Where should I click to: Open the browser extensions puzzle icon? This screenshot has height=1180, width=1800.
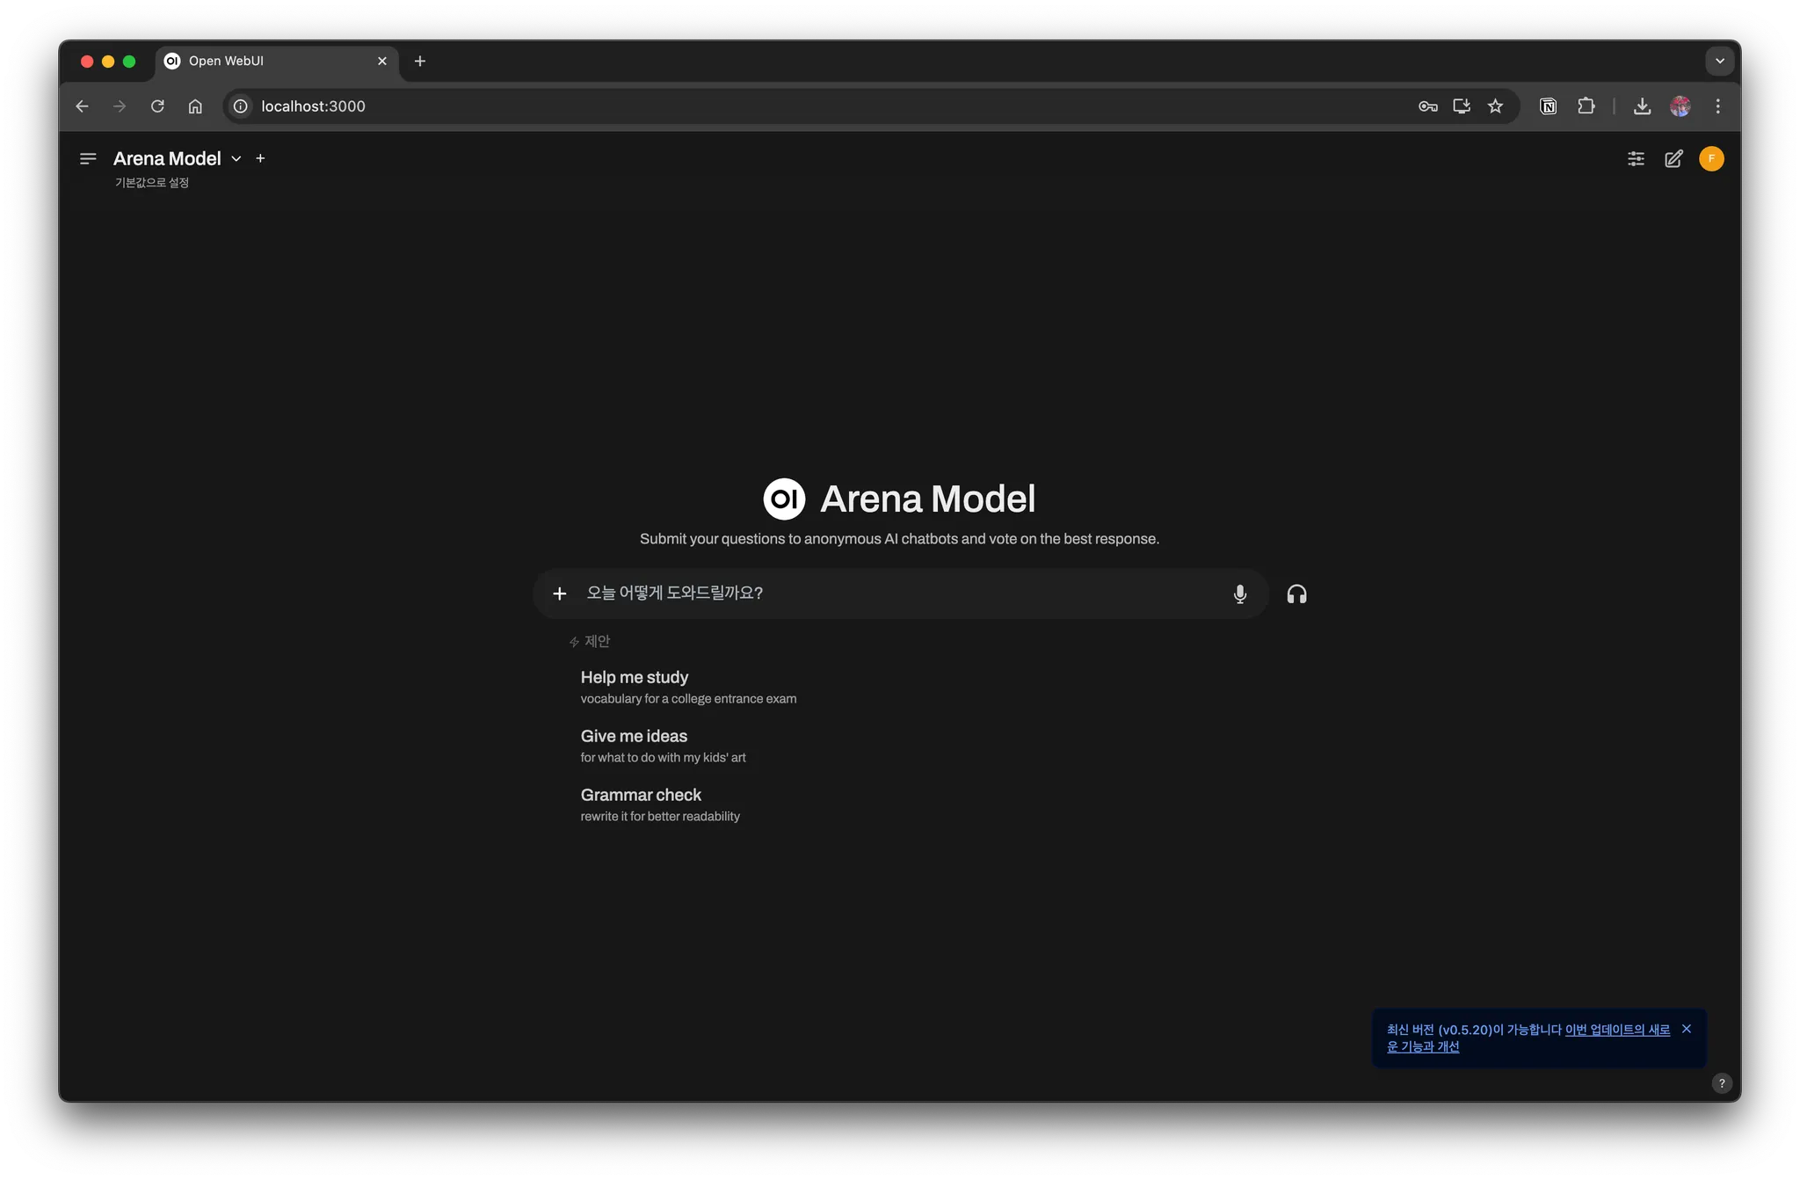coord(1586,106)
